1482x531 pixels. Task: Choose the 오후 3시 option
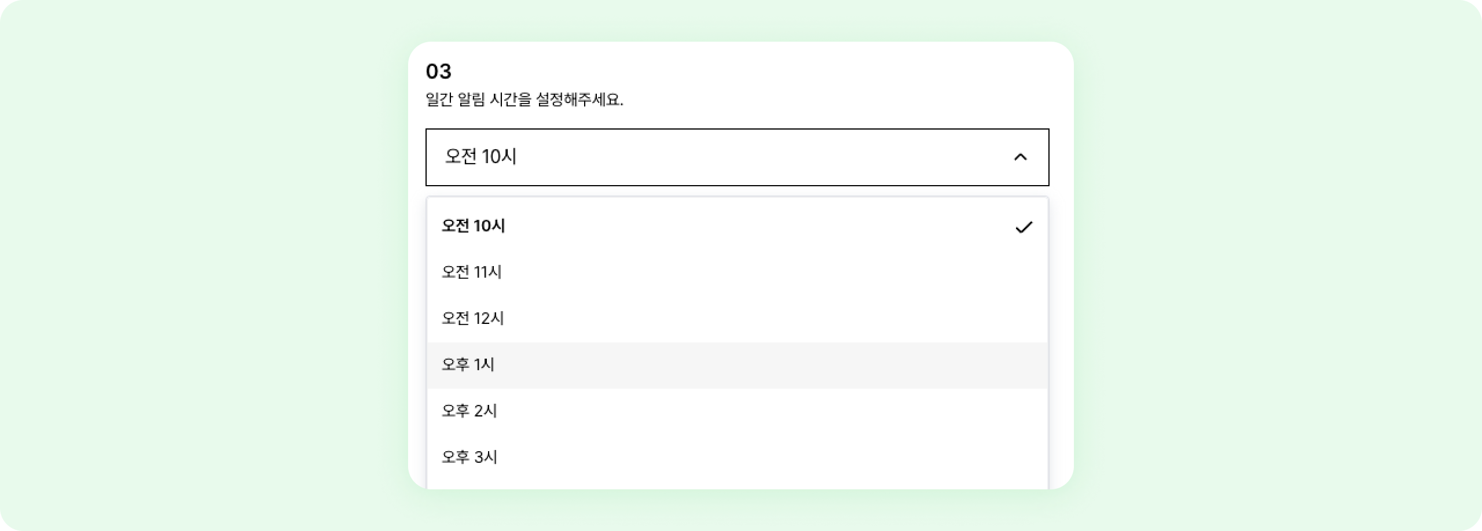(x=469, y=458)
